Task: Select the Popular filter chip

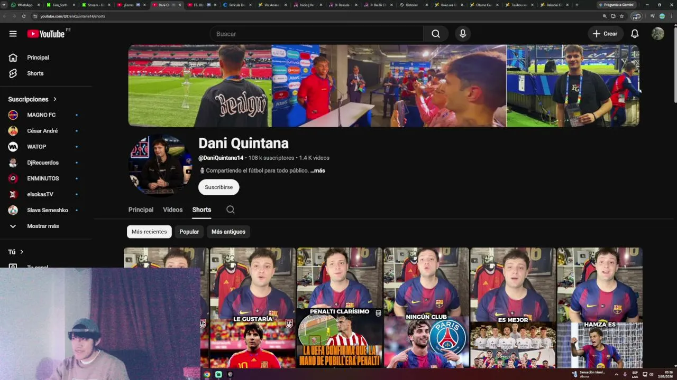Action: (x=189, y=232)
